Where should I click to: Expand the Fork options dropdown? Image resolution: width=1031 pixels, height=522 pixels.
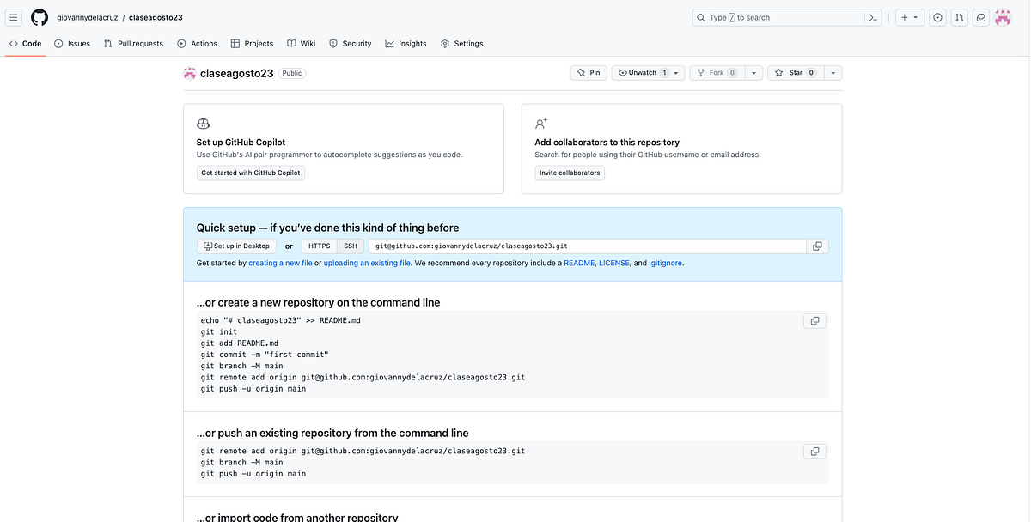(753, 72)
